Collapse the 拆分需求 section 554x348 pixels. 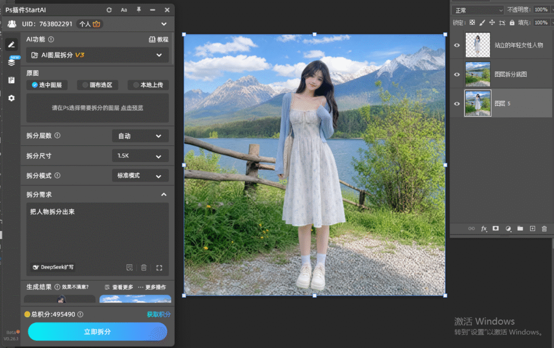point(164,195)
